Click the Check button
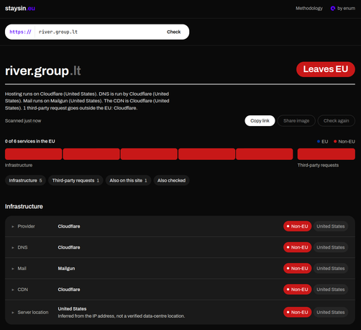The image size is (361, 330). point(174,32)
